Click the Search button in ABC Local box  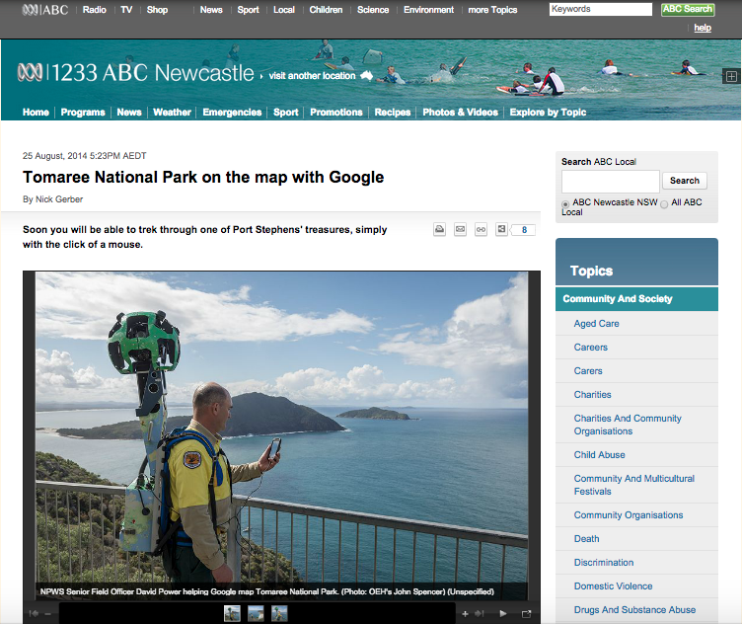(684, 181)
